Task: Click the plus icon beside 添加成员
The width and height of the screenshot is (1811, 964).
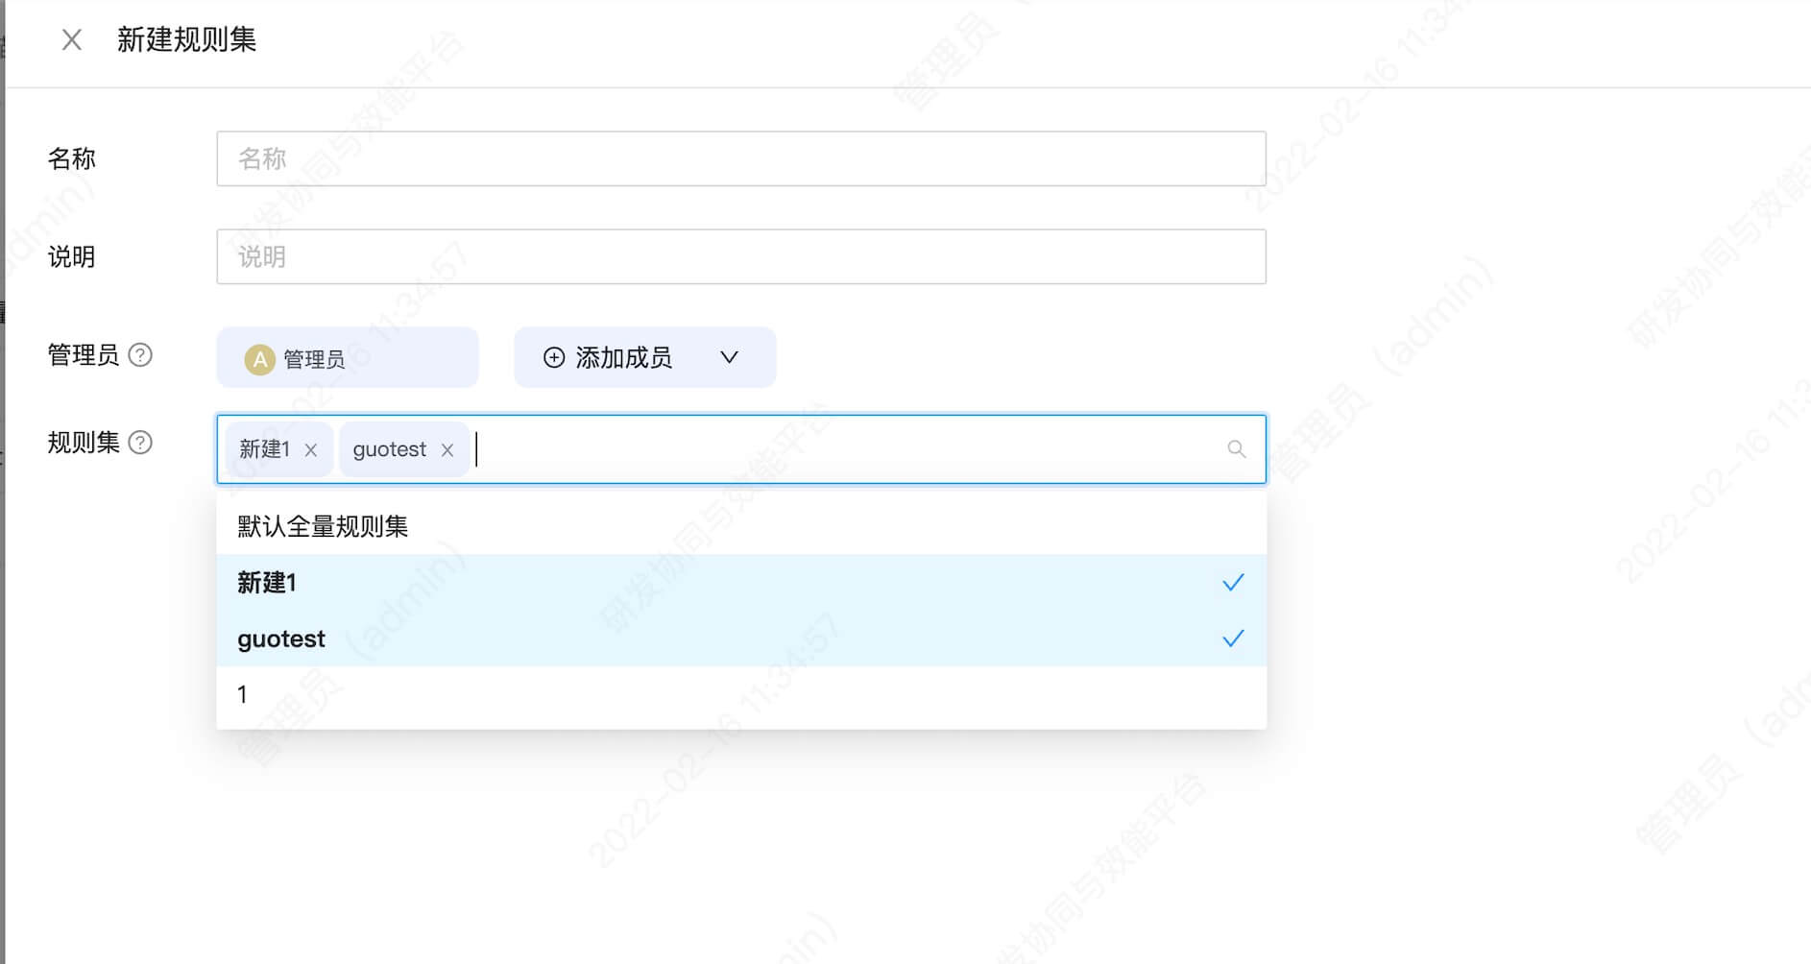Action: [554, 358]
